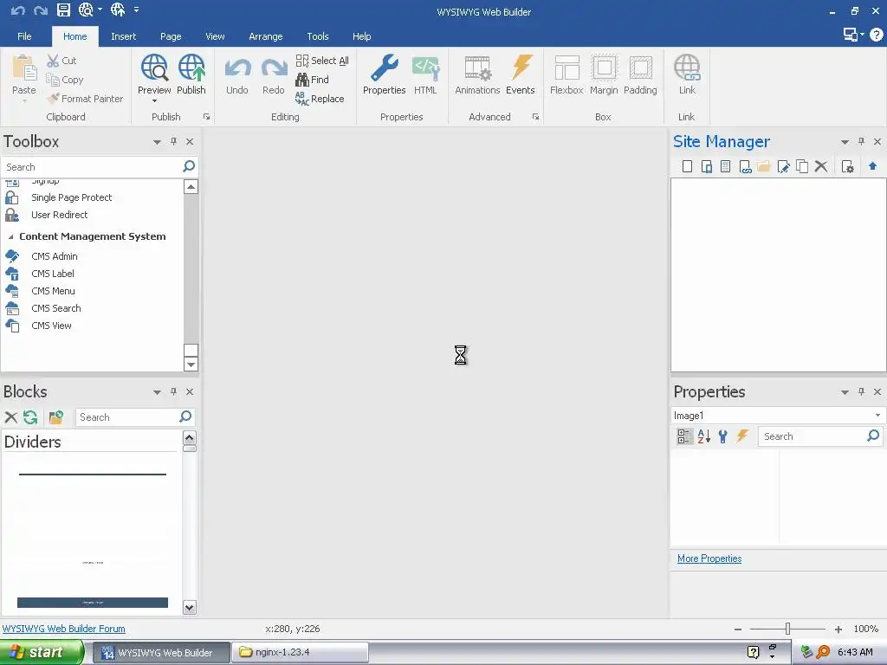Click the Preview globe icon in title bar
Screen dimensions: 887x665
point(86,10)
